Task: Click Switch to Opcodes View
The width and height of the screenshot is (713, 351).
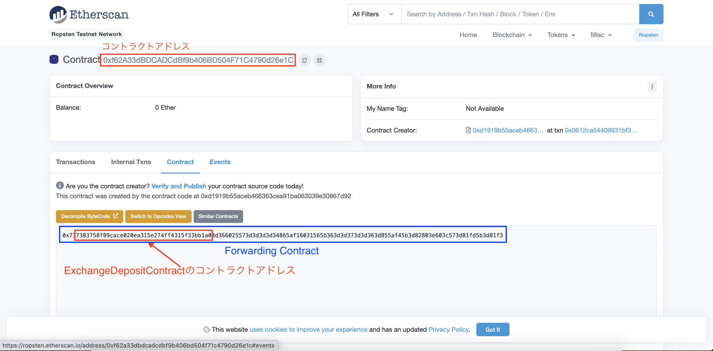Action: (158, 216)
